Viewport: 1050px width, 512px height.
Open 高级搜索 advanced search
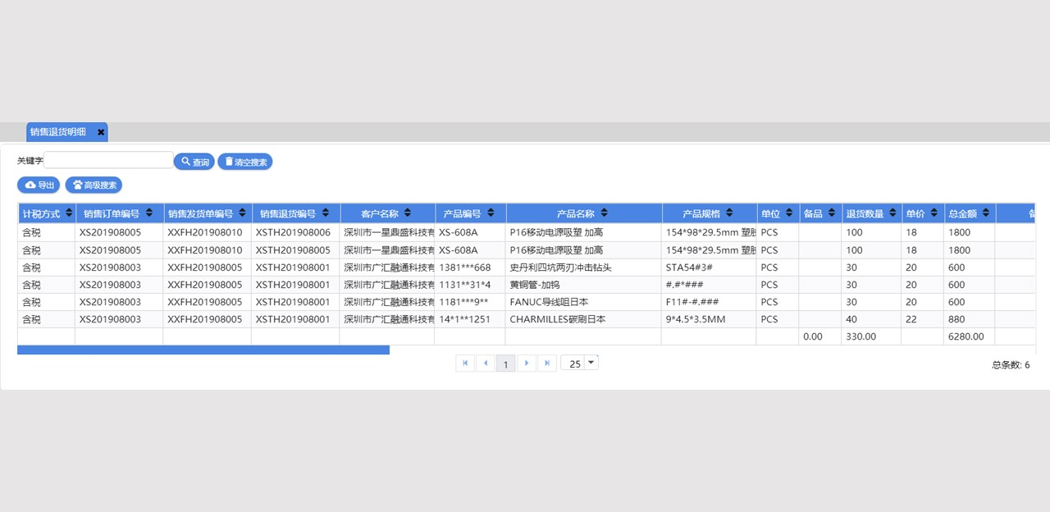point(94,185)
